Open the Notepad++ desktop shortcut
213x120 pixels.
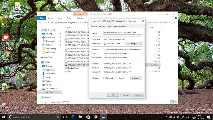(5, 88)
